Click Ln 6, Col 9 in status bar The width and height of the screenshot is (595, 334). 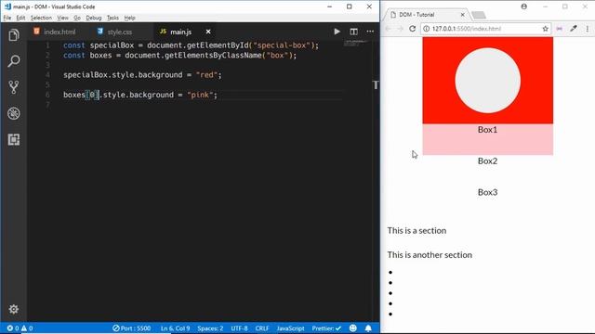click(175, 328)
